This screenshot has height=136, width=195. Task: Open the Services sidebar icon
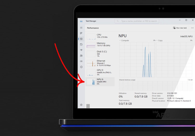(81, 67)
